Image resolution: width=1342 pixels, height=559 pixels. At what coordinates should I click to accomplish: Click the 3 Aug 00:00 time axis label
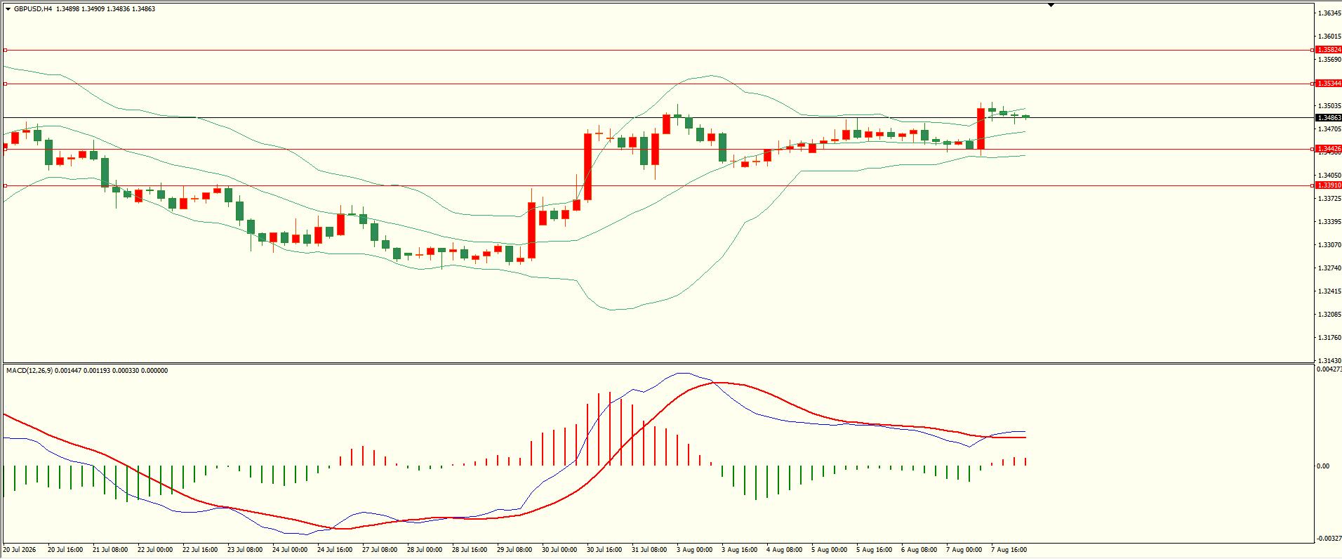pyautogui.click(x=695, y=550)
